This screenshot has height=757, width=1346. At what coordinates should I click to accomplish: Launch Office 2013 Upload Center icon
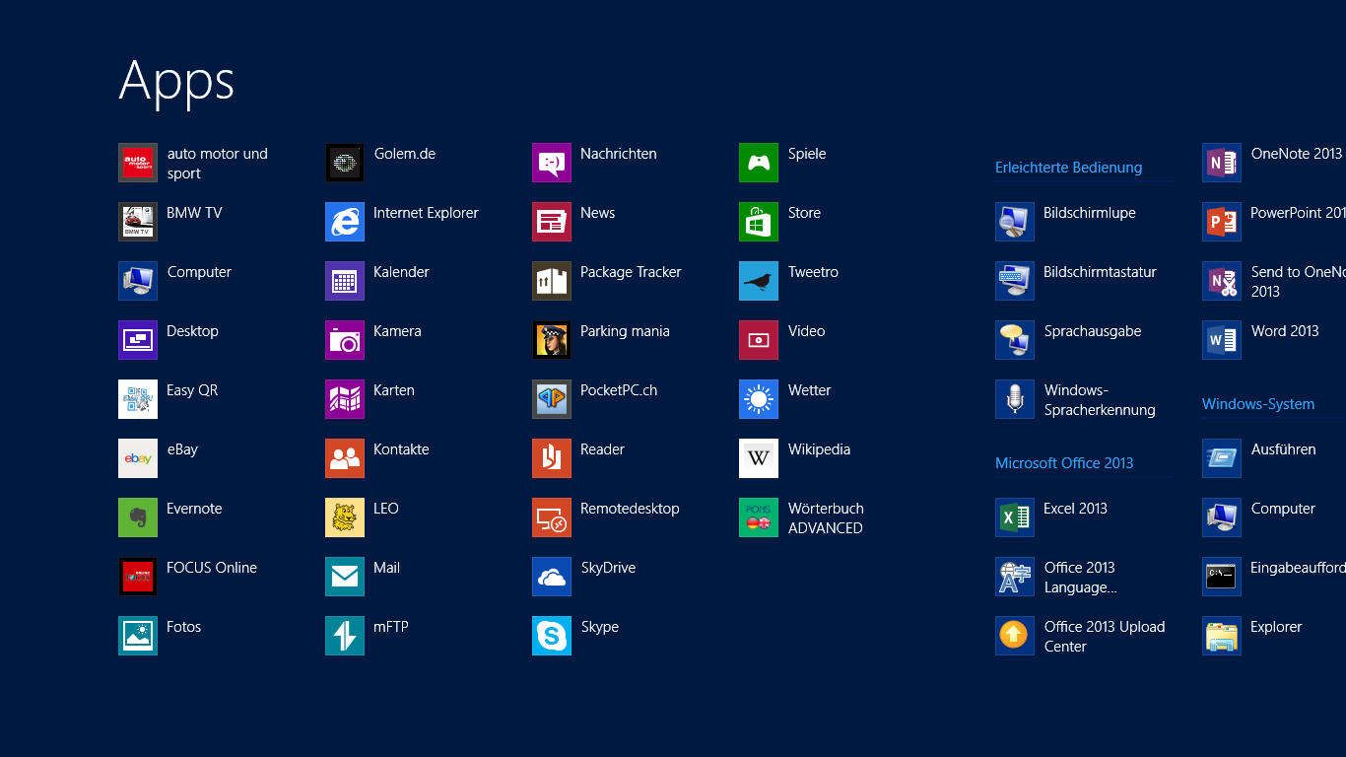click(1015, 636)
